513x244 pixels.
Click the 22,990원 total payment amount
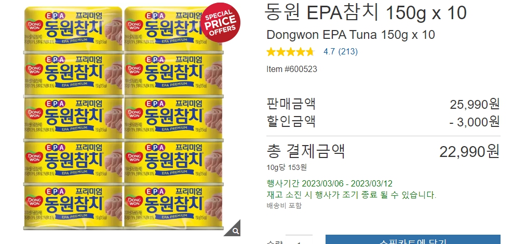(469, 152)
